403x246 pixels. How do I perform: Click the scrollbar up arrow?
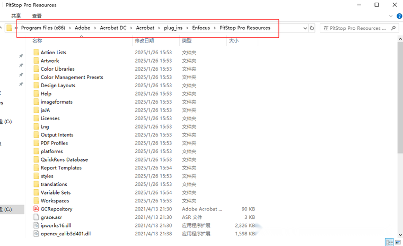400,39
